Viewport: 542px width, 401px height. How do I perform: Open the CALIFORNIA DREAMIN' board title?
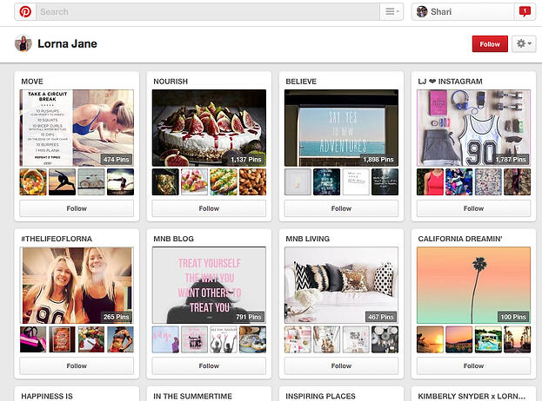click(x=460, y=239)
